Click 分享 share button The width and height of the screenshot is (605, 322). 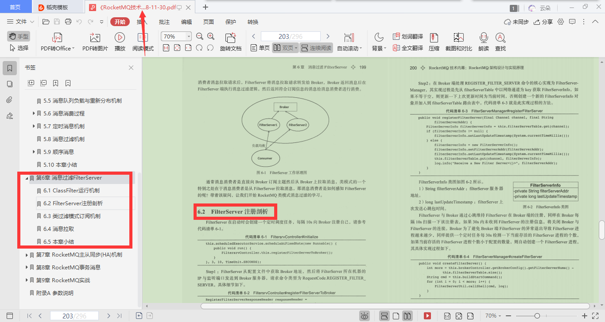[x=543, y=22]
